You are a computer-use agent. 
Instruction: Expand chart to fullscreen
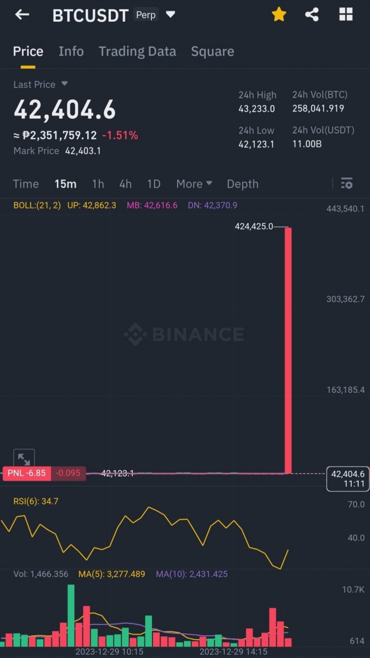tap(24, 459)
